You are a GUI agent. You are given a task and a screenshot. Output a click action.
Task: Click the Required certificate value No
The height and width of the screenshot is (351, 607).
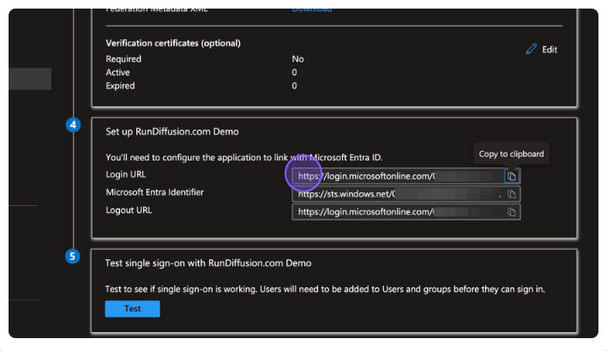point(297,59)
